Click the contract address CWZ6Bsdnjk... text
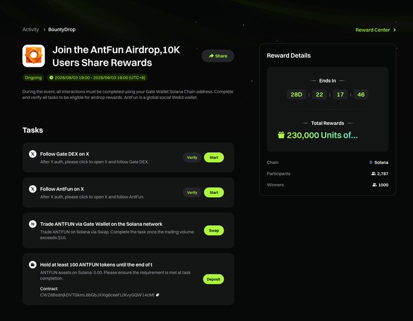 pos(97,295)
